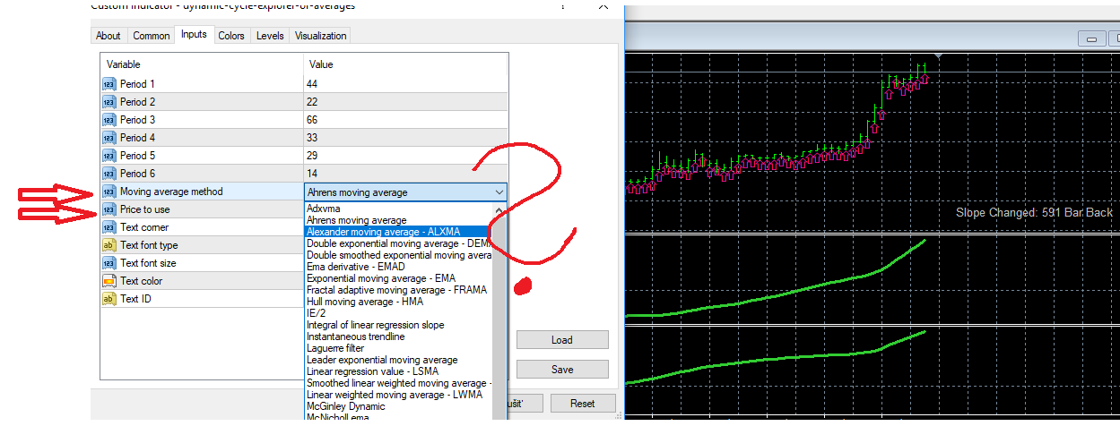Click the Text font type string icon
Viewport: 1120px width, 426px height.
click(x=109, y=245)
